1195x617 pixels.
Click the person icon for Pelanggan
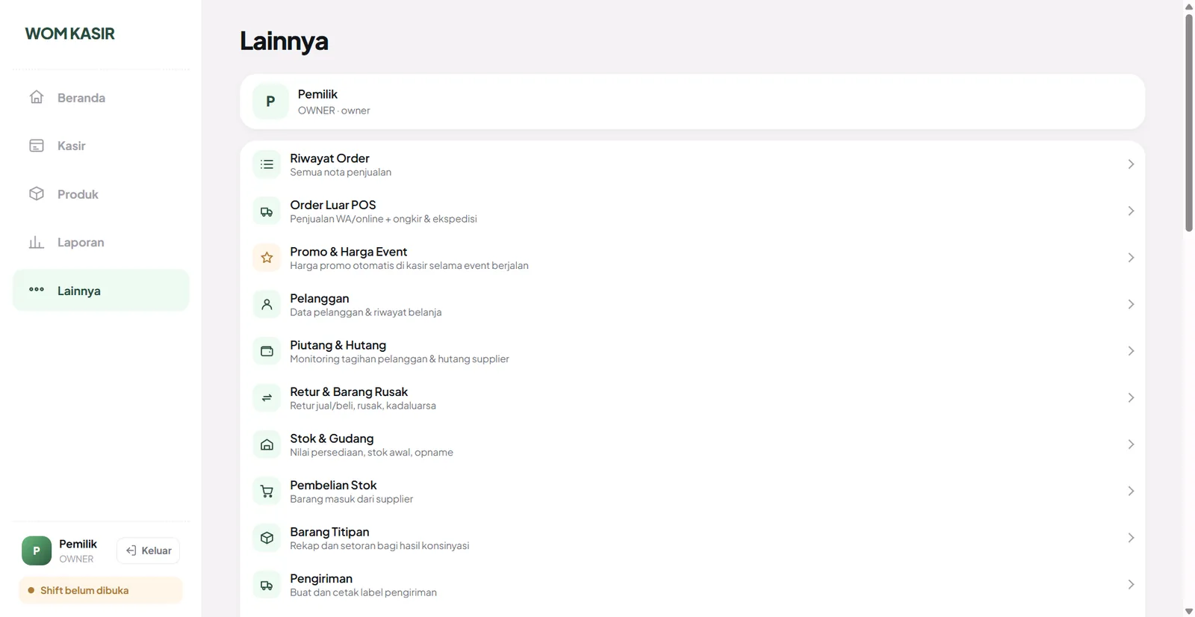pos(267,305)
